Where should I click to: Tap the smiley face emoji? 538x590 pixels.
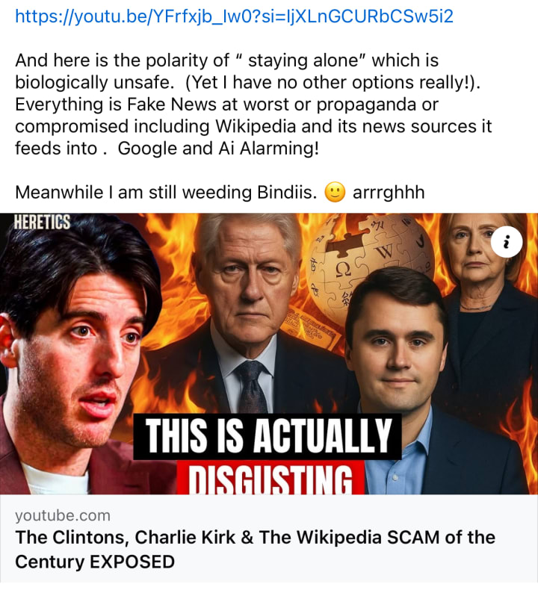pos(335,192)
